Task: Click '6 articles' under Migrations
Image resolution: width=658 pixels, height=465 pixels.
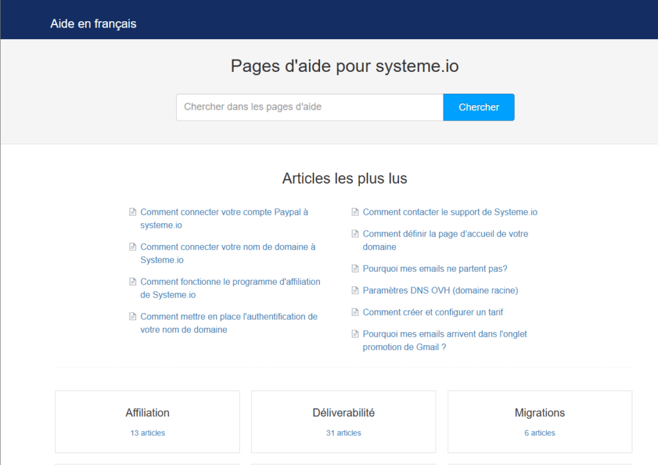Action: (540, 433)
